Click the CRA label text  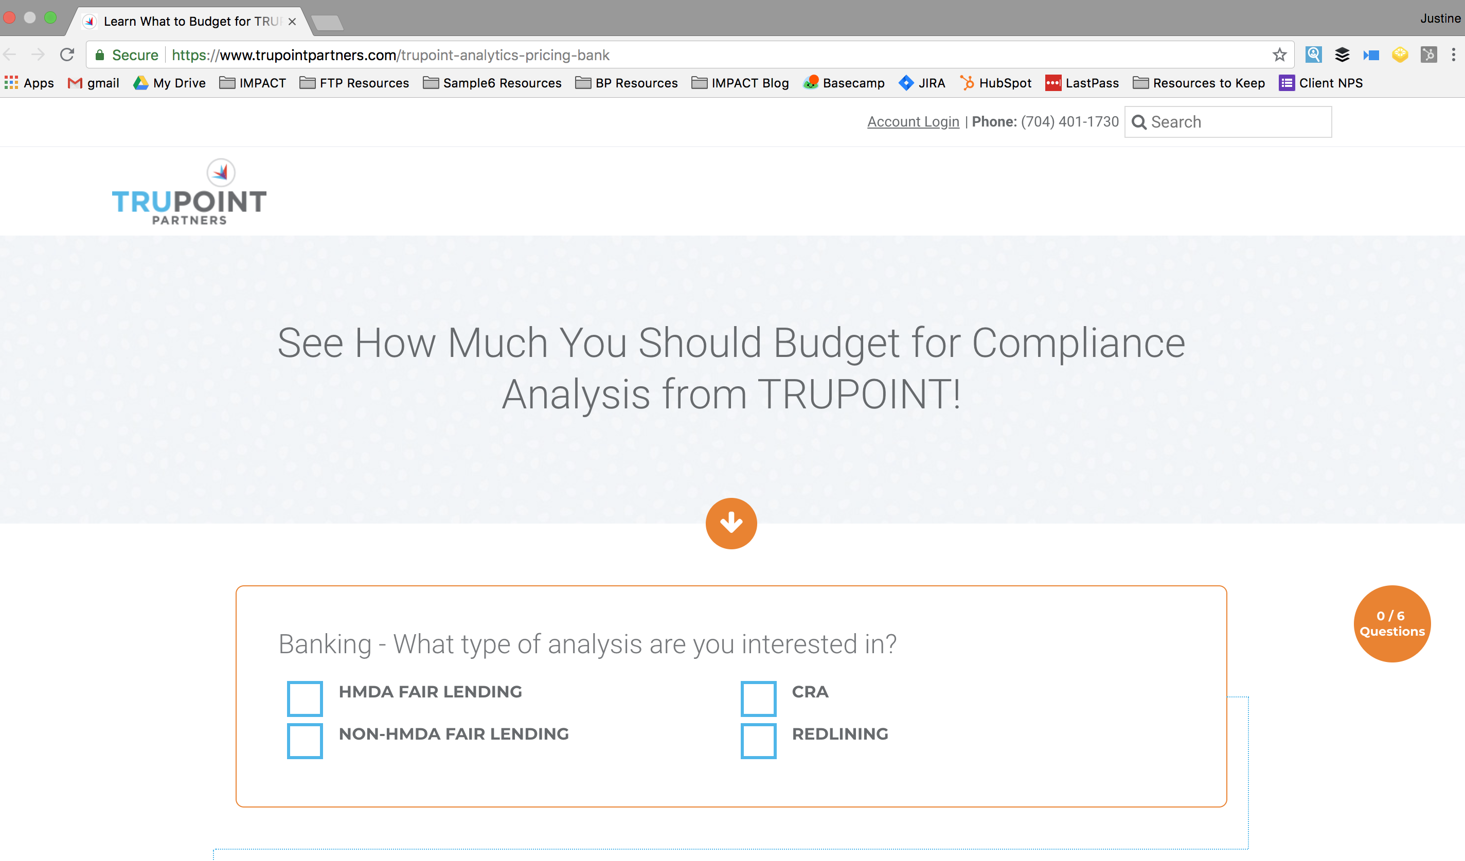810,692
